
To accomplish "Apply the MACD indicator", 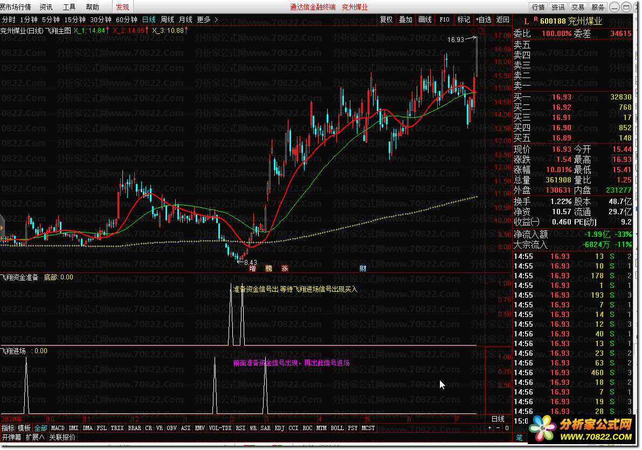I will (x=58, y=428).
